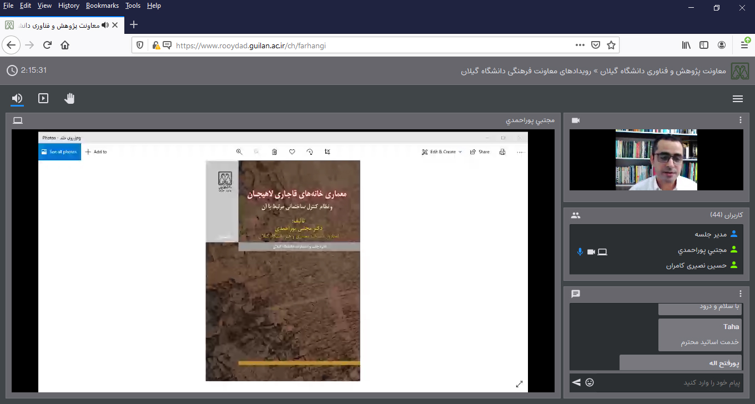Click the microphone icon next to مجتبي پوراحمدي
The width and height of the screenshot is (755, 404).
tap(580, 252)
